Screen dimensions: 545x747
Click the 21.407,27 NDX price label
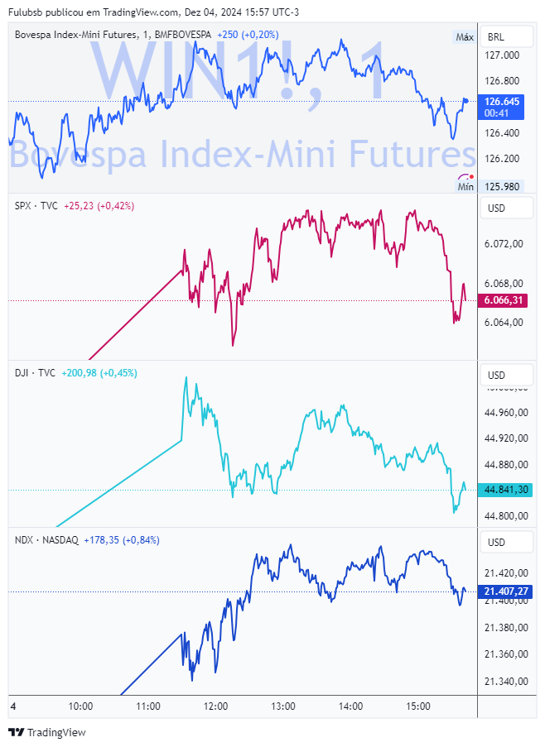click(x=505, y=591)
